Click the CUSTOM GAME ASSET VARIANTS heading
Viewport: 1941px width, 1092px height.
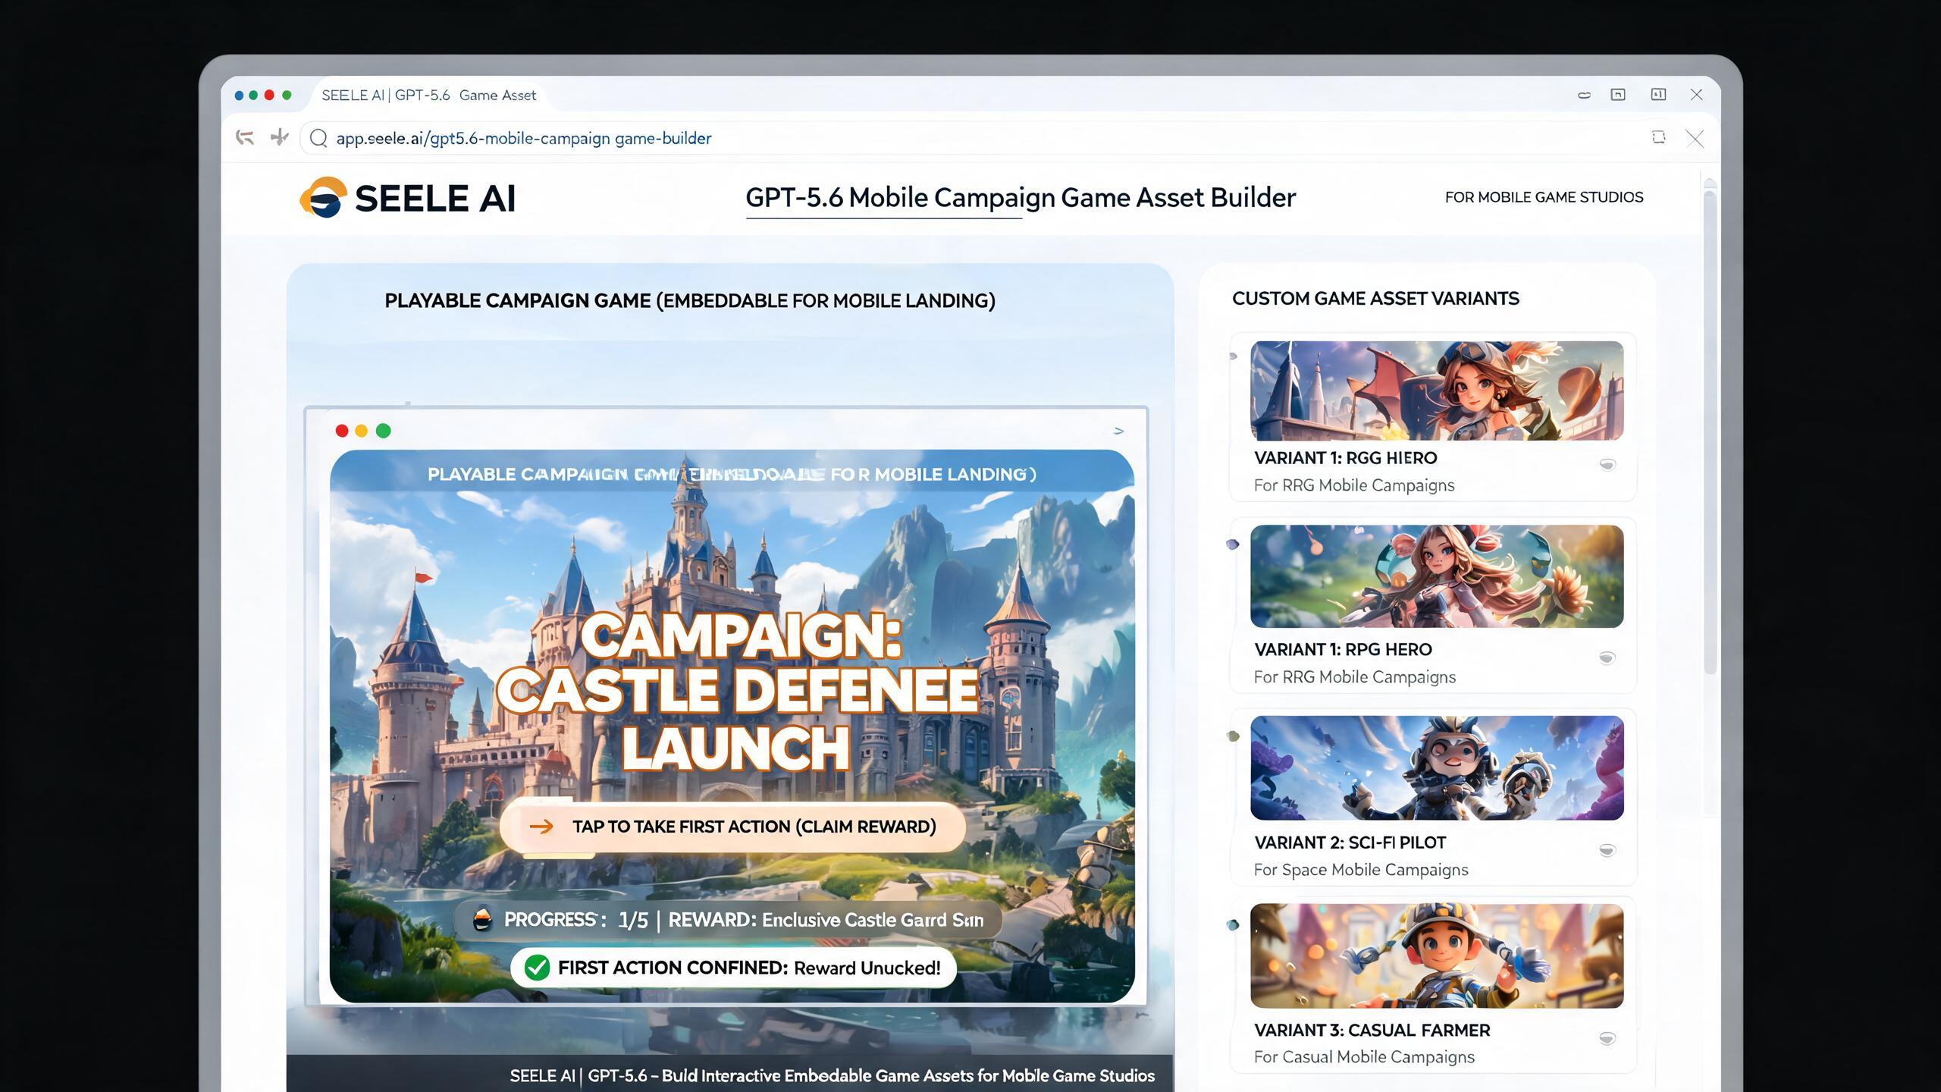[1375, 298]
